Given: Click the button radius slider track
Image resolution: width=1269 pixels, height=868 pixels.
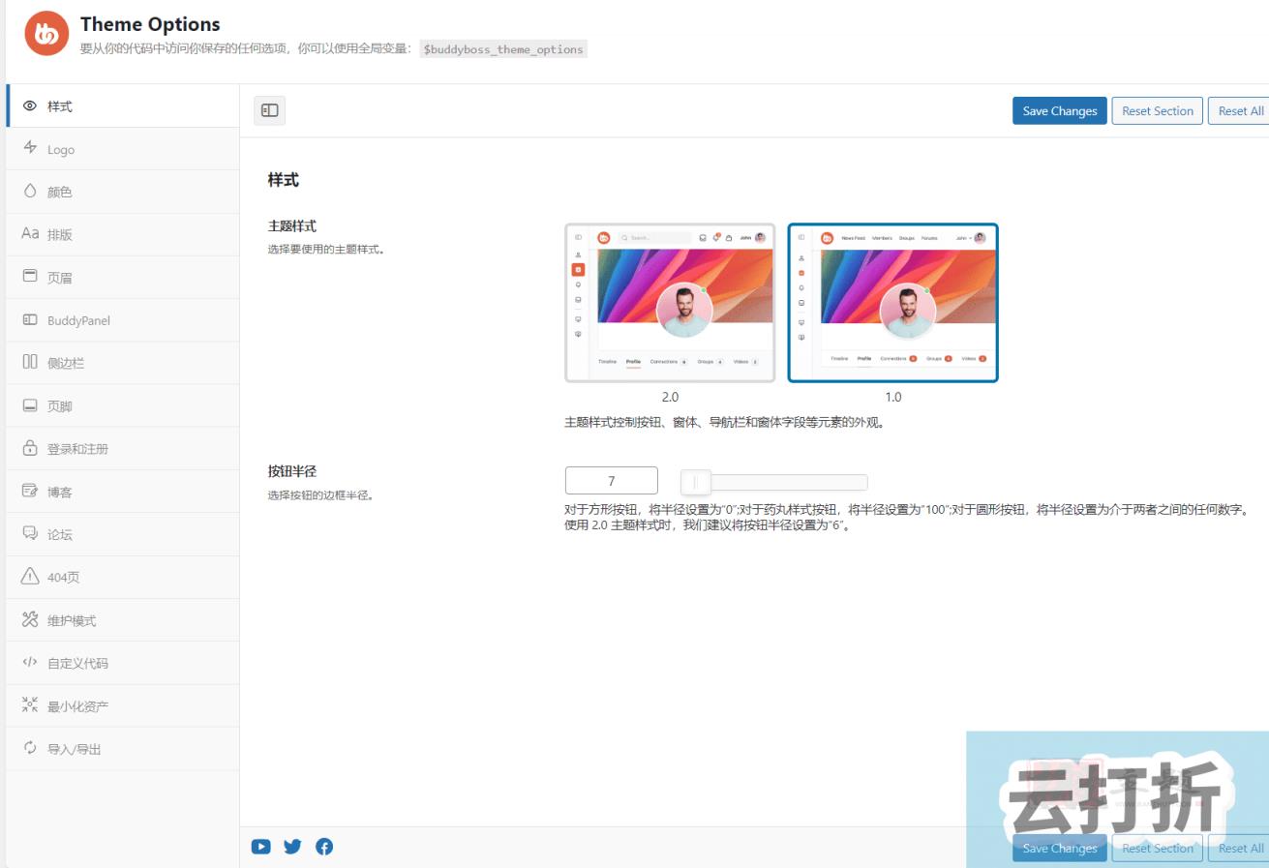Looking at the screenshot, I should coord(774,482).
